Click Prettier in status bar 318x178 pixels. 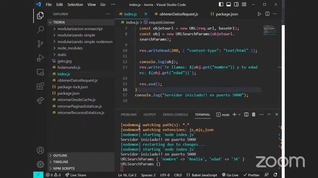click(251, 175)
